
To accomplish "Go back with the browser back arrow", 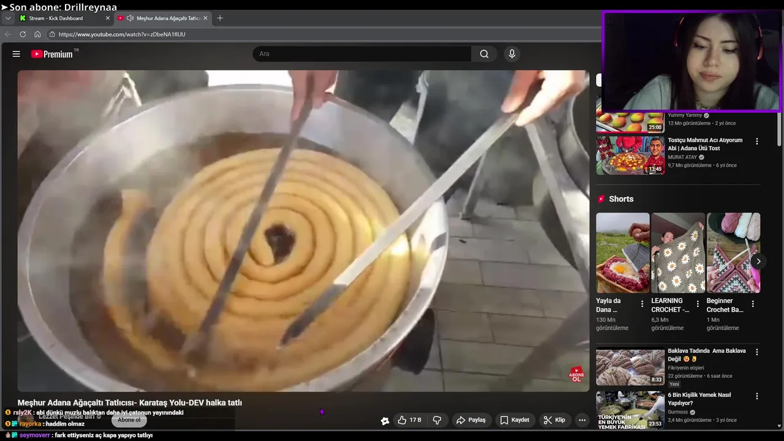I will click(x=8, y=34).
